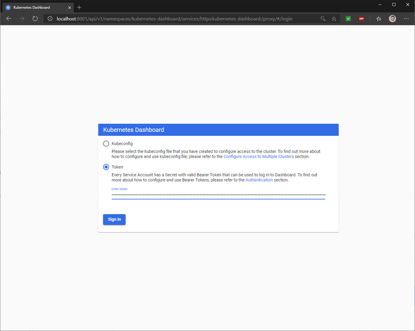Screen dimensions: 415x331
Task: Maximize the browser window
Action: pyautogui.click(x=394, y=5)
